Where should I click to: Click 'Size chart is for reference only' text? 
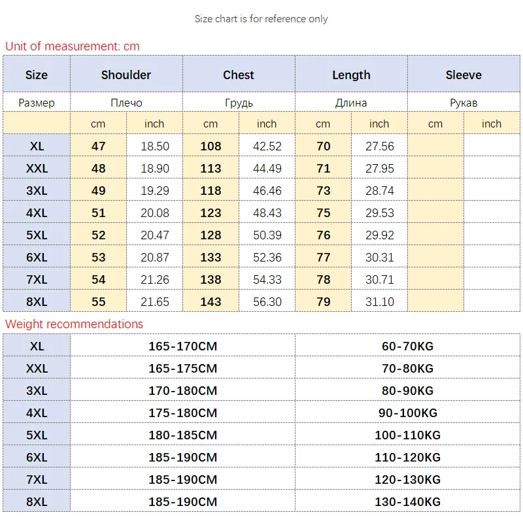point(261,19)
